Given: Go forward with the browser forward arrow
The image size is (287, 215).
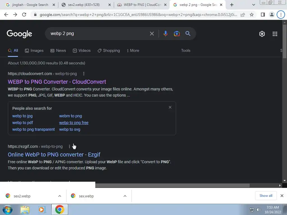Looking at the screenshot, I should click(x=15, y=15).
